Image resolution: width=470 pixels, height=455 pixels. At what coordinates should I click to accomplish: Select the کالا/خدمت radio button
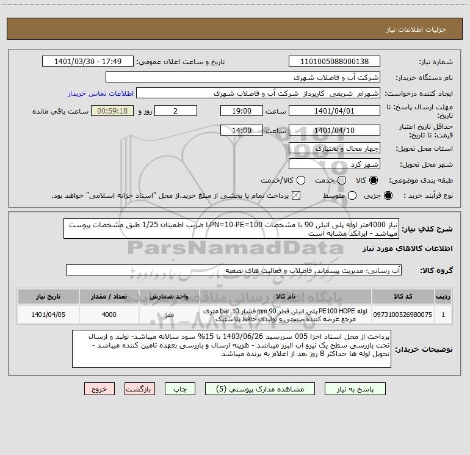point(301,180)
